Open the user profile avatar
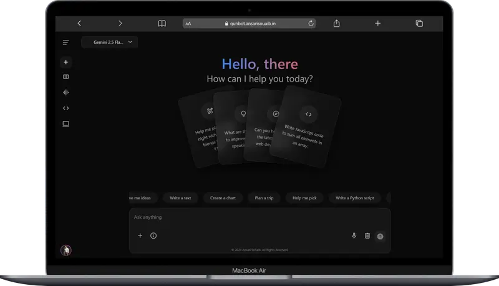The height and width of the screenshot is (286, 499). pos(66,250)
